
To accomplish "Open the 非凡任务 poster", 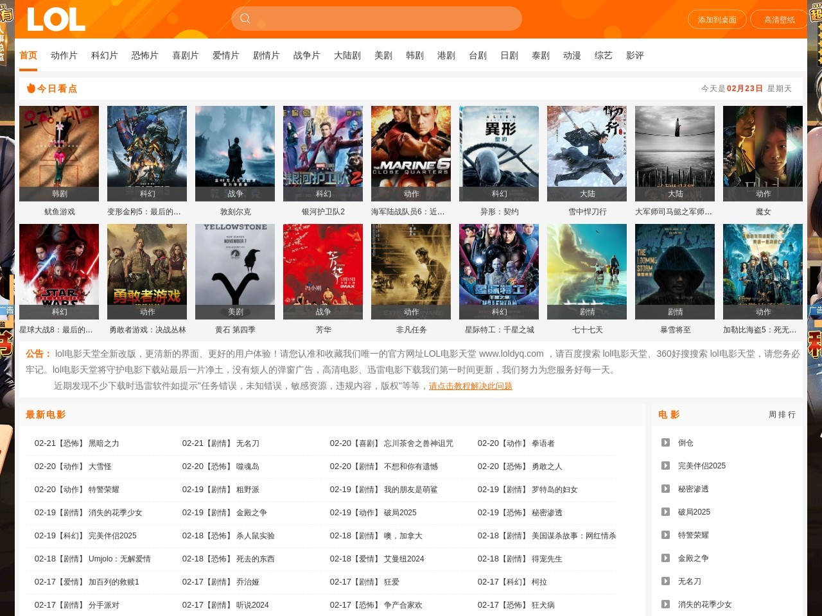I will [411, 271].
